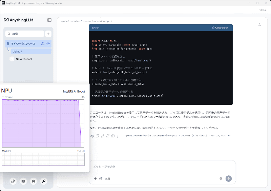Image resolution: width=271 pixels, height=191 pixels.
Task: Click the message input field
Action: (x=162, y=167)
